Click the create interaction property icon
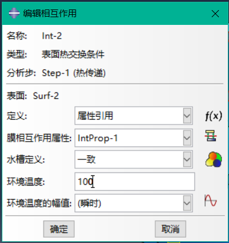Screen dimensions: 229x243 [x=211, y=136]
